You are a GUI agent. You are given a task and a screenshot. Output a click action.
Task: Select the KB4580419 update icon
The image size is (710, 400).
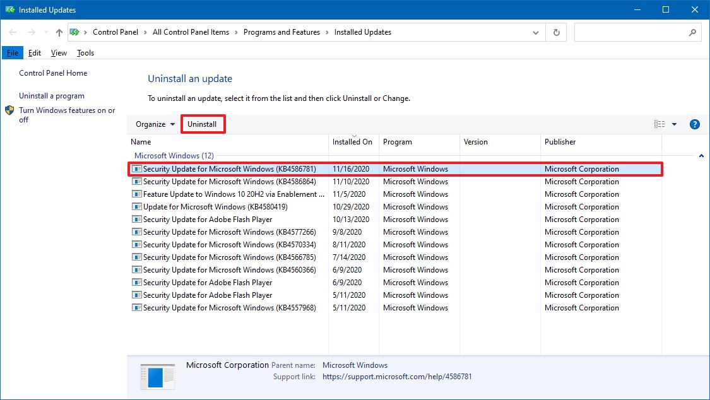[x=137, y=207]
